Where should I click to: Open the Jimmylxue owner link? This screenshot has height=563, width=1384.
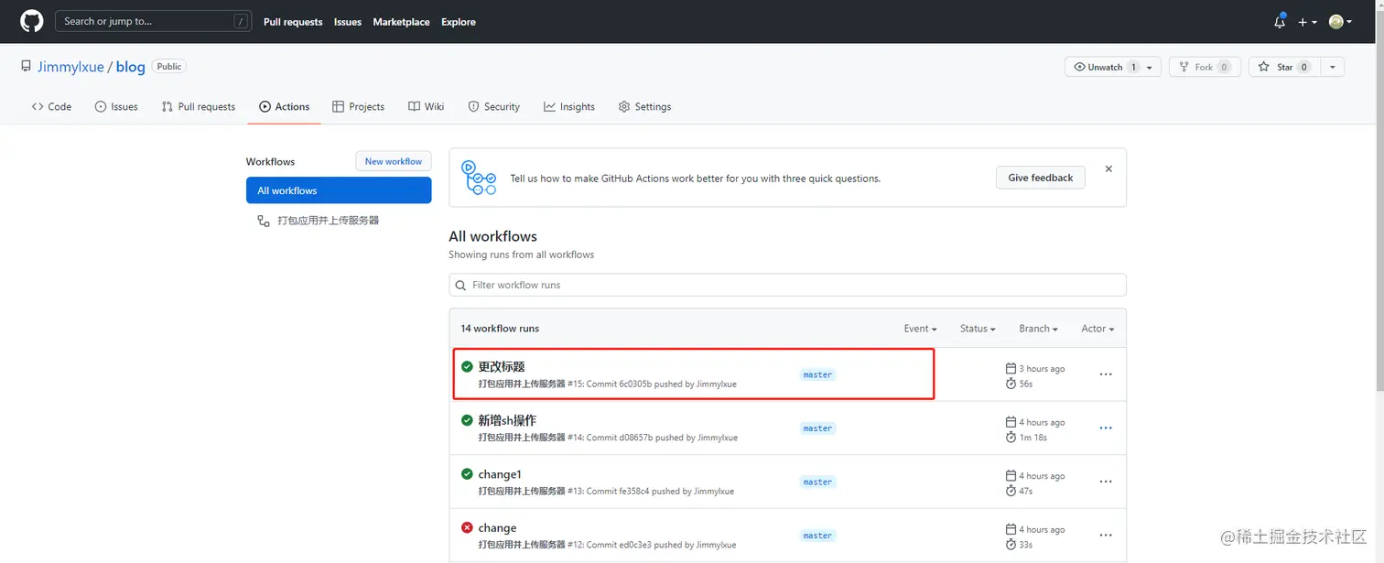pos(70,67)
